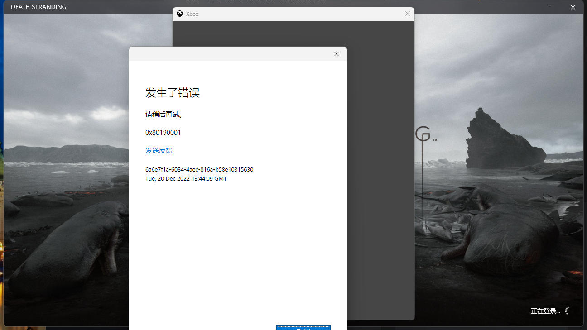Click the Xbox logo icon in title bar

pos(180,14)
